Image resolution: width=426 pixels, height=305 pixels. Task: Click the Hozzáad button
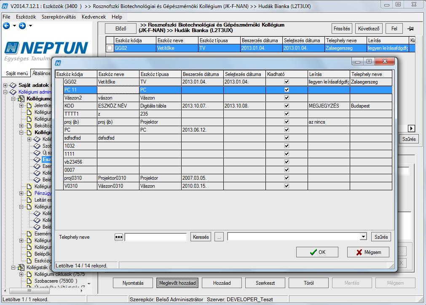(222, 283)
